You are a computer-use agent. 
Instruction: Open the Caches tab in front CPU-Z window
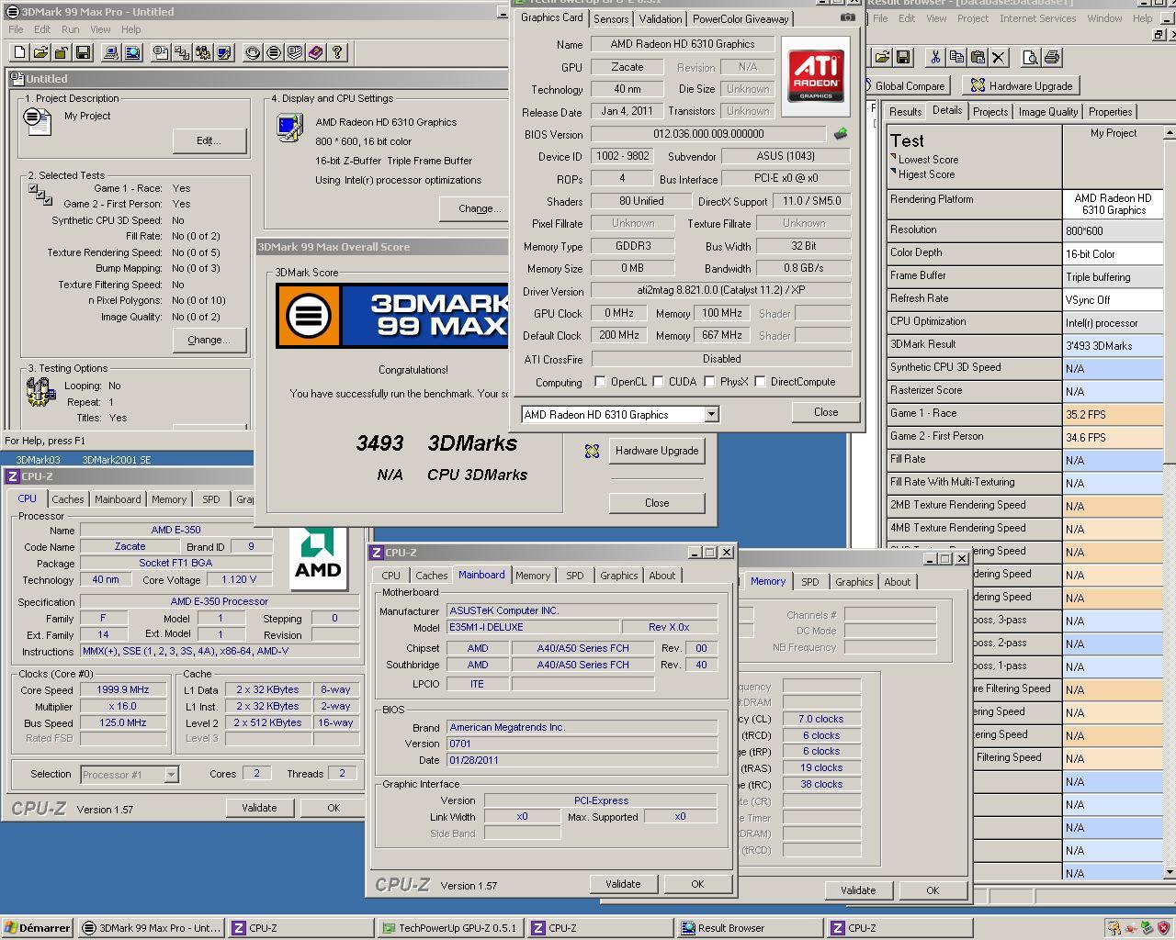click(431, 576)
